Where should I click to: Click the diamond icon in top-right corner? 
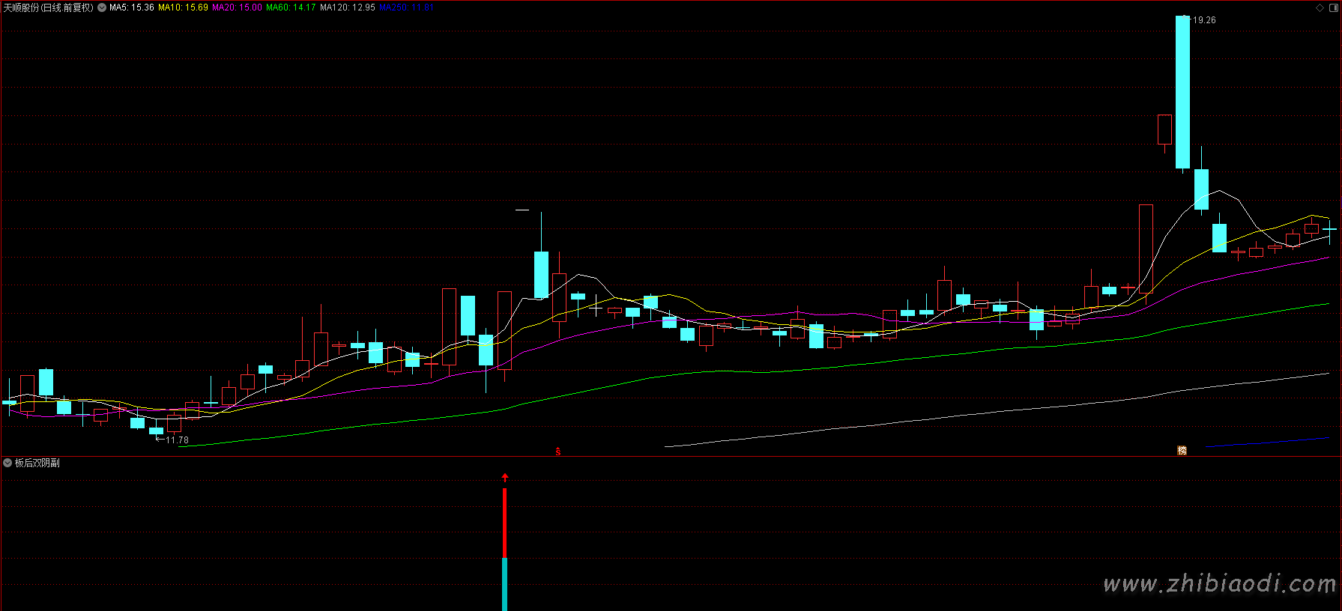pos(1320,8)
